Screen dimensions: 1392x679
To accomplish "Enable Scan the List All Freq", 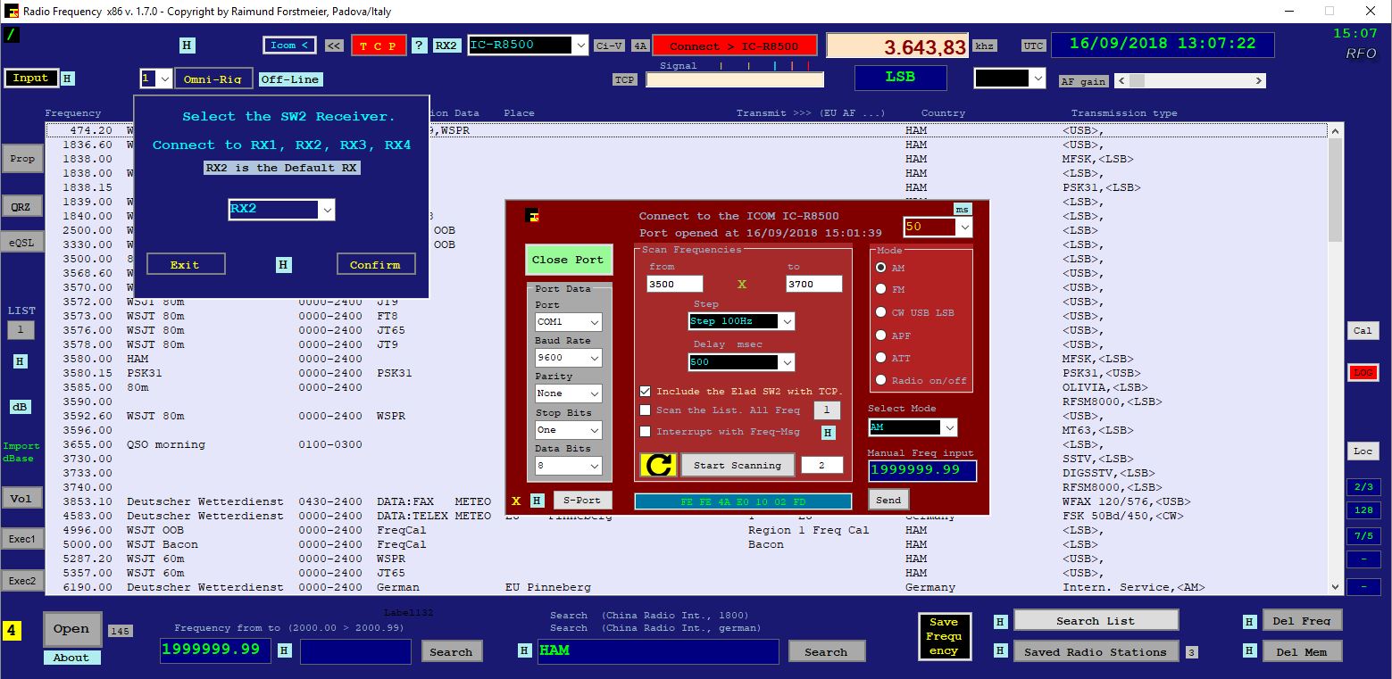I will pyautogui.click(x=646, y=410).
